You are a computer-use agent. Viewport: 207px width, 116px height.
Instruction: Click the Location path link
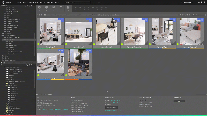click(56, 109)
